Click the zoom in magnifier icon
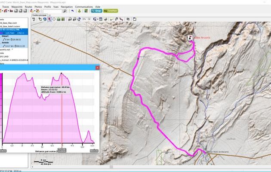Screen dimensions: 271x172 coord(69,19)
